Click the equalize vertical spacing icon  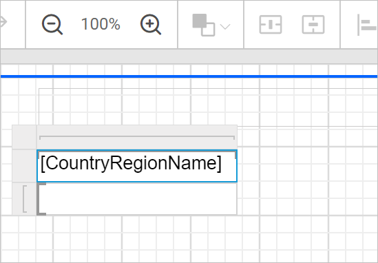pyautogui.click(x=313, y=24)
